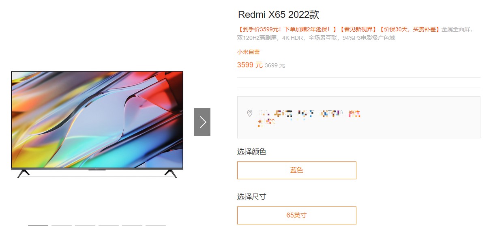Select the 蓝色 color option
493x226 pixels.
297,170
